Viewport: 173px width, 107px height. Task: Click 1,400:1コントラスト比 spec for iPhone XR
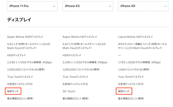tap(134, 70)
